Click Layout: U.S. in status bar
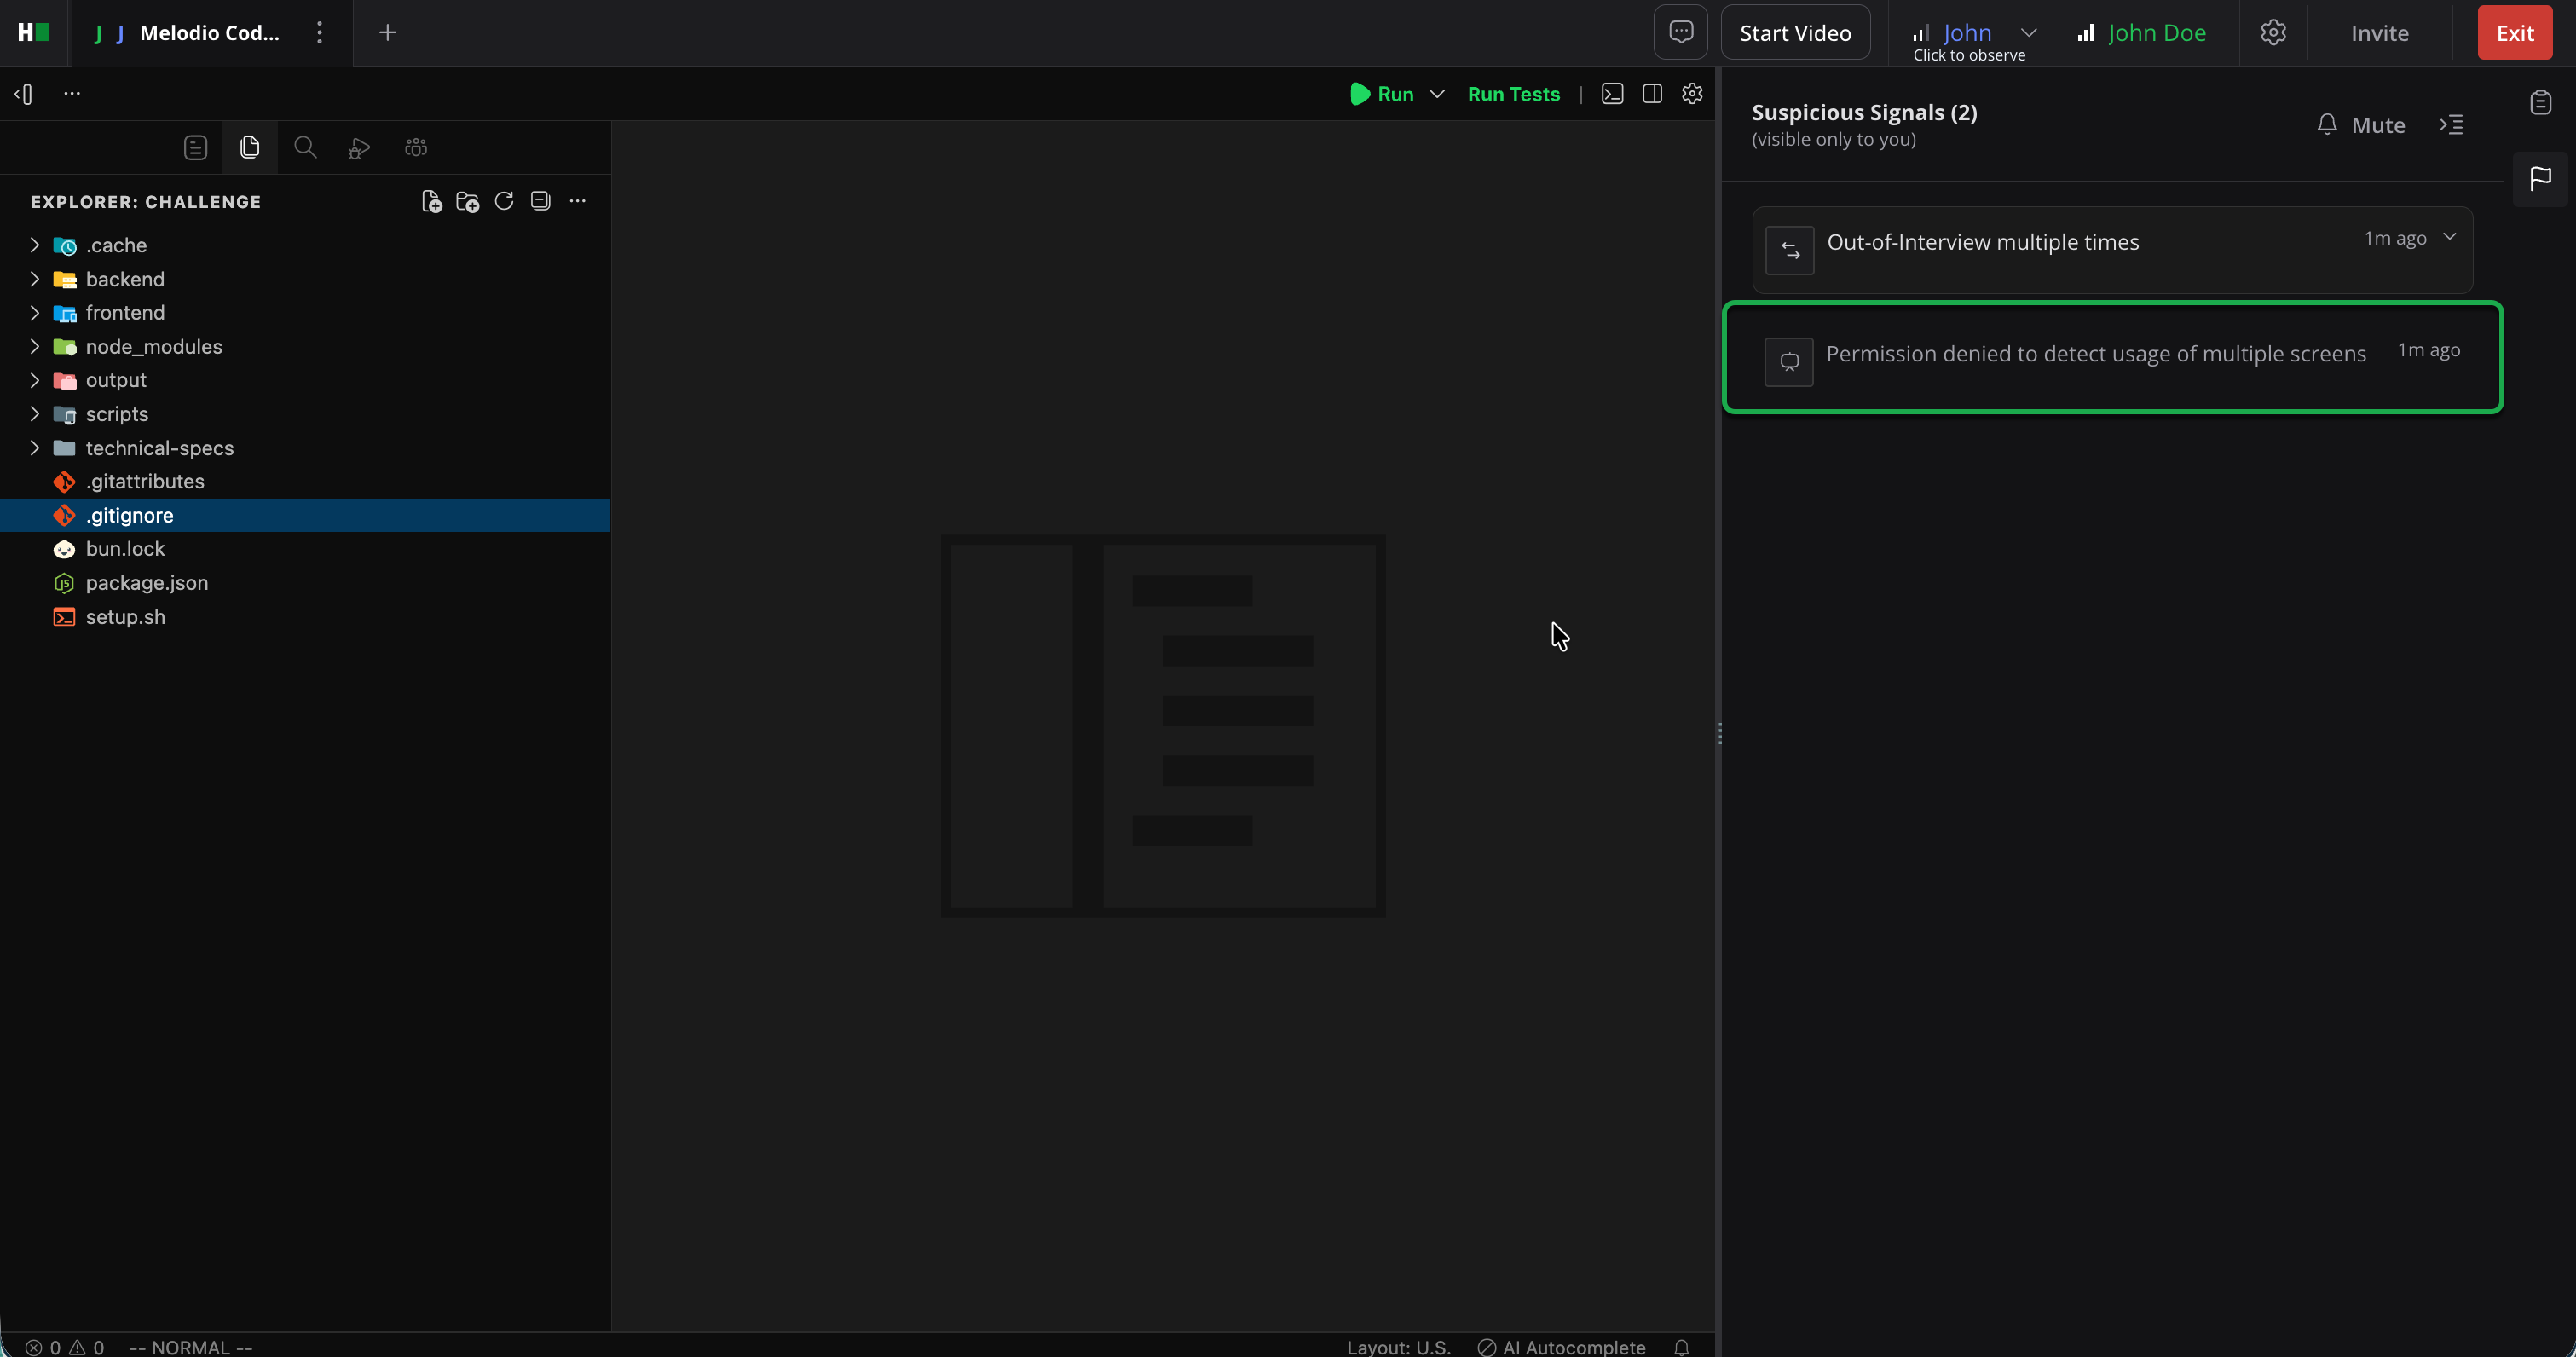The width and height of the screenshot is (2576, 1357). (x=1398, y=1347)
